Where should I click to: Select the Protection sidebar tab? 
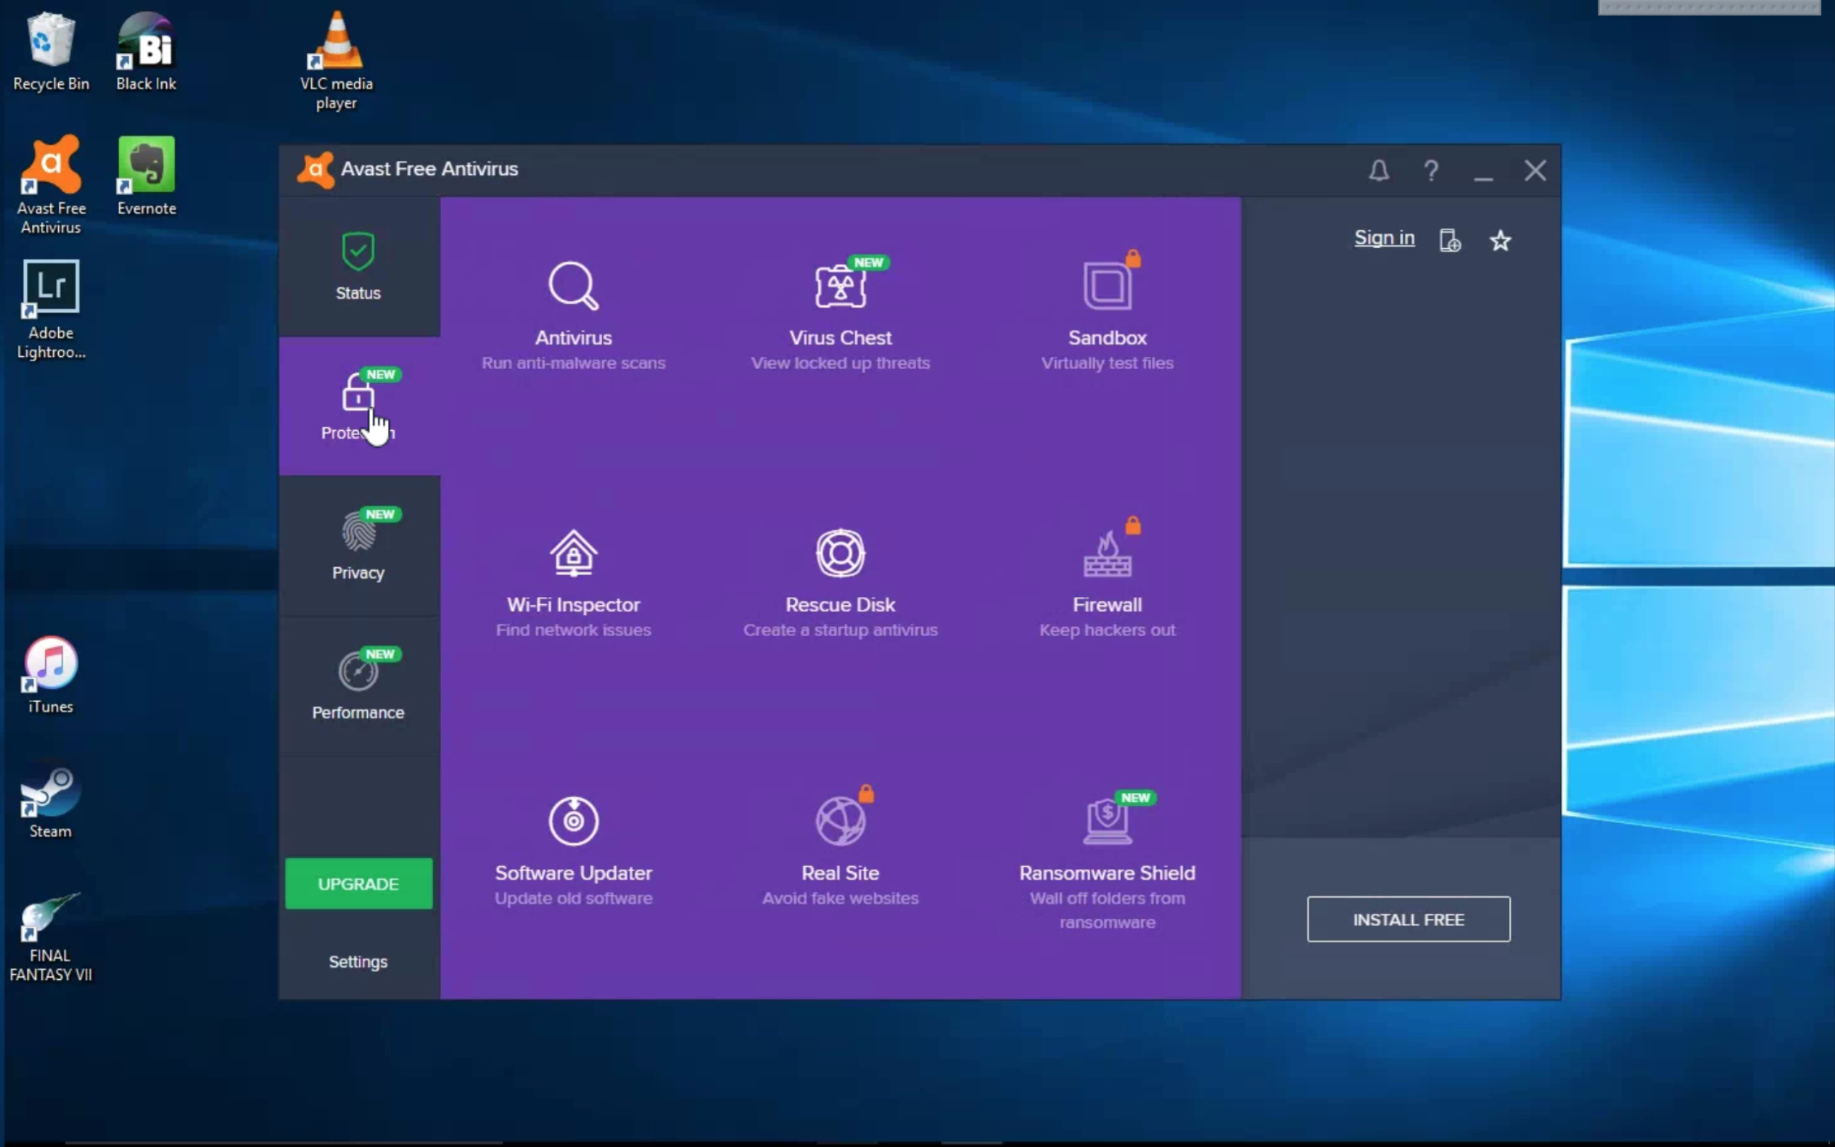coord(358,406)
